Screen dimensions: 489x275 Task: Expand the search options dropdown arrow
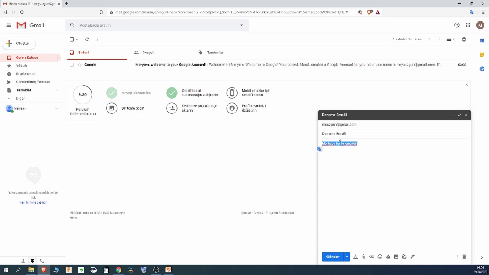[x=241, y=25]
